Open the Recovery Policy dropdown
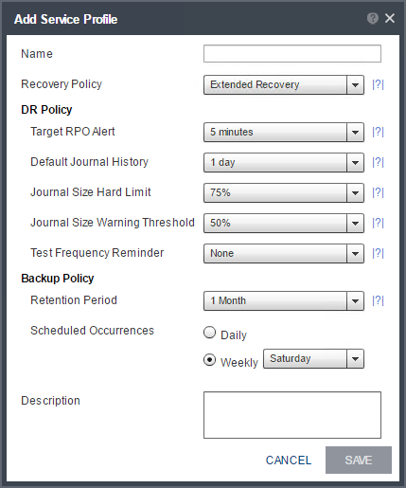The image size is (406, 488). [284, 84]
